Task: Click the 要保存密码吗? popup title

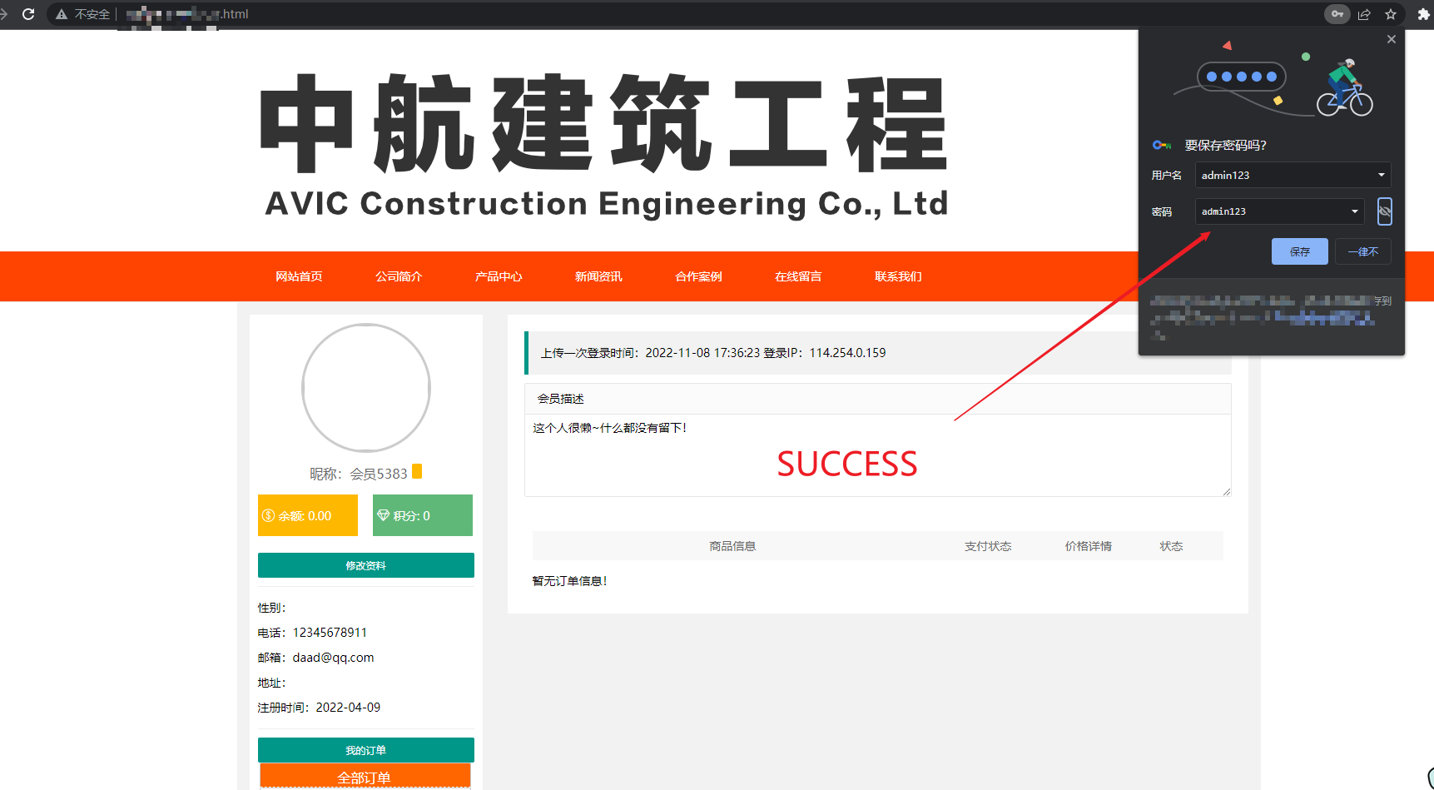Action: click(x=1226, y=145)
